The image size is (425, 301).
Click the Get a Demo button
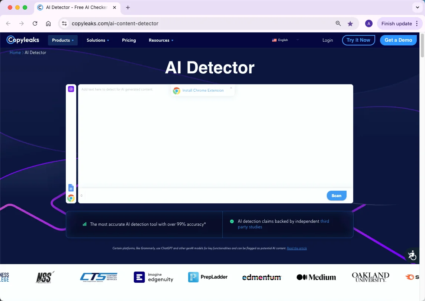pyautogui.click(x=398, y=40)
